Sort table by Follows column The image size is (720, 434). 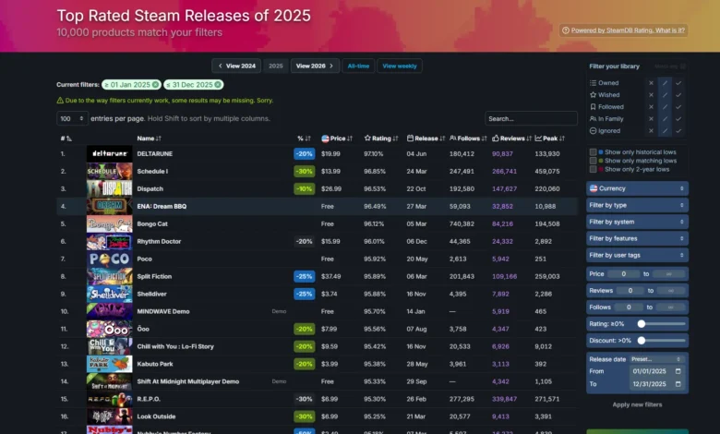[x=468, y=139]
